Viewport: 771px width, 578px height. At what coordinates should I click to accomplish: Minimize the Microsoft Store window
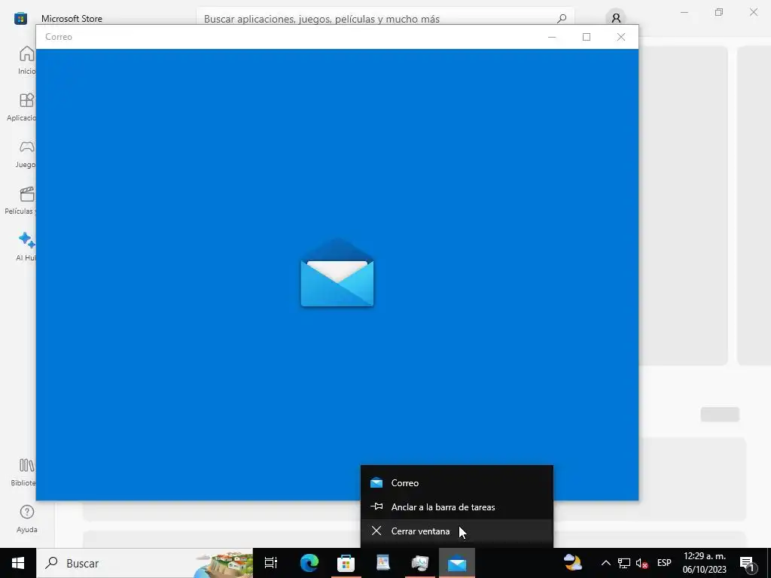coord(684,12)
